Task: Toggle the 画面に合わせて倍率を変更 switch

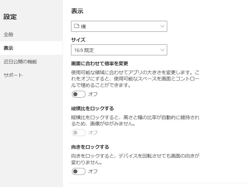Action: click(x=79, y=94)
